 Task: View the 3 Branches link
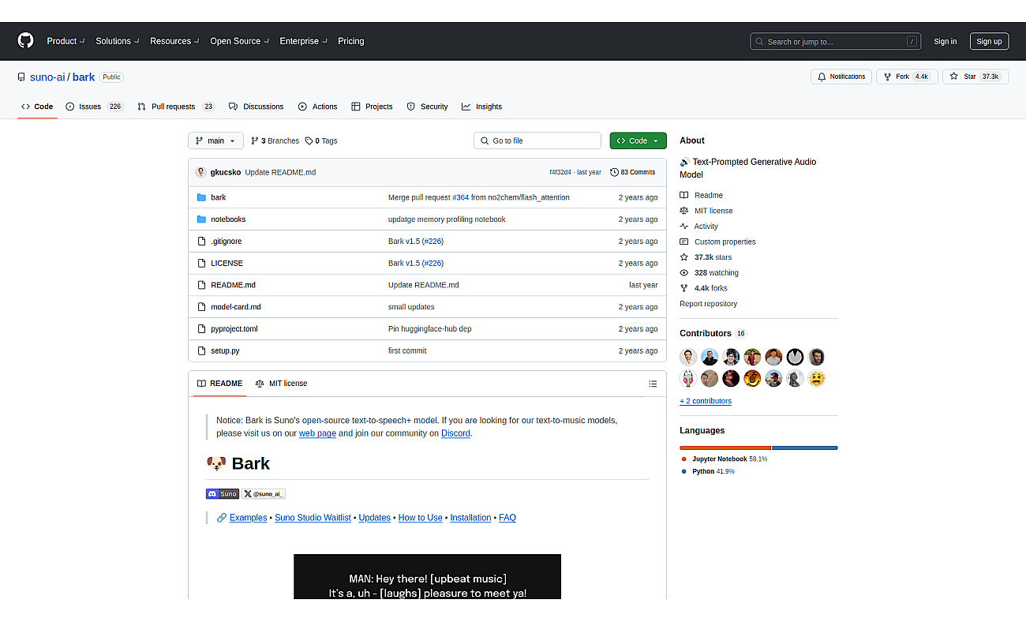click(275, 141)
